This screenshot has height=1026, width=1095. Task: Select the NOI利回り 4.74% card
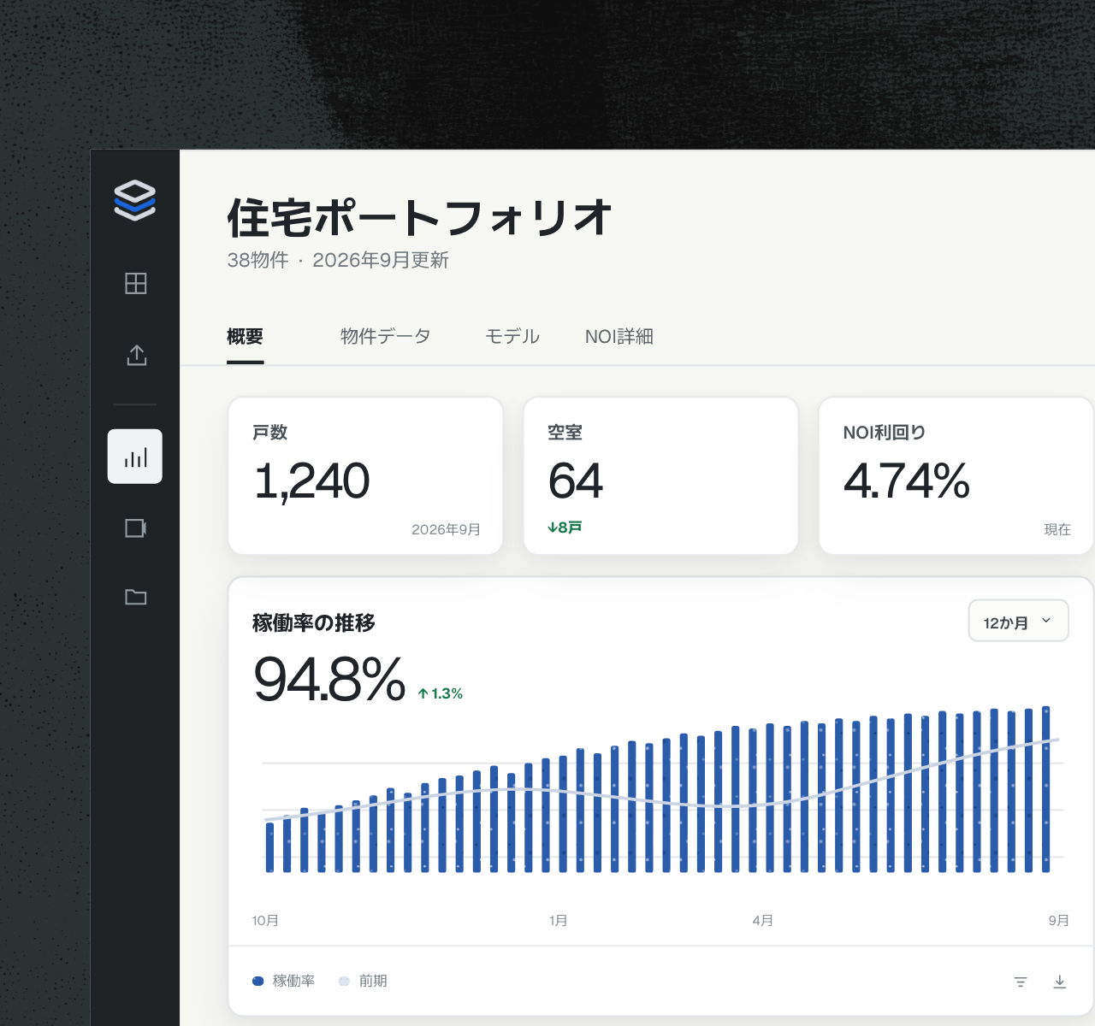[x=956, y=475]
